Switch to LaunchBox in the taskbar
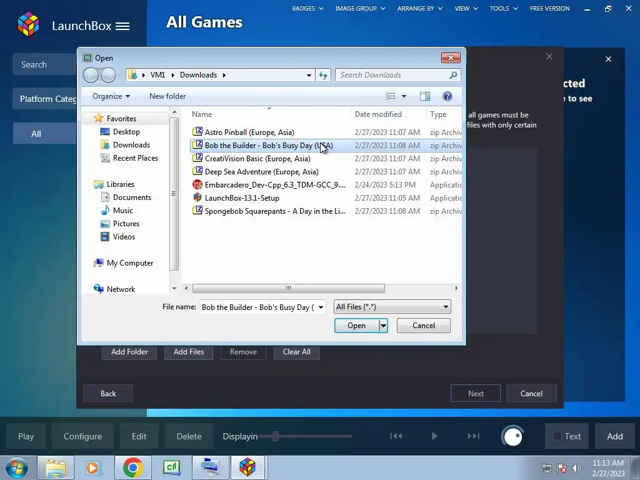The height and width of the screenshot is (480, 640). tap(247, 467)
